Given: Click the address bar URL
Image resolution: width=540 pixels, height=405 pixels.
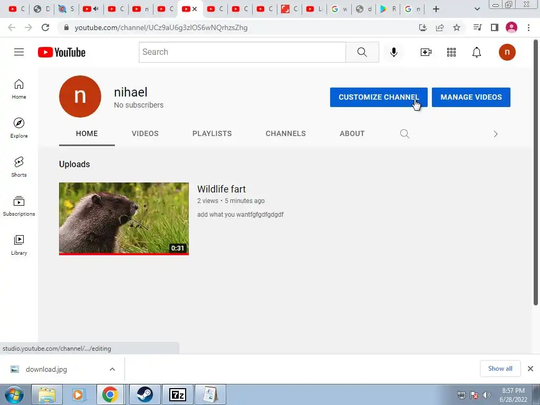Looking at the screenshot, I should coord(161,27).
